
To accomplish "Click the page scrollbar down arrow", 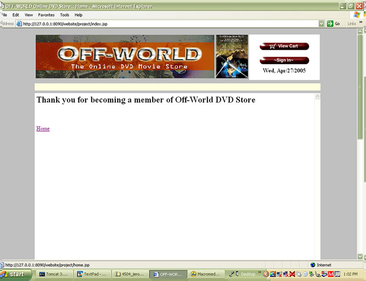I will (360, 256).
